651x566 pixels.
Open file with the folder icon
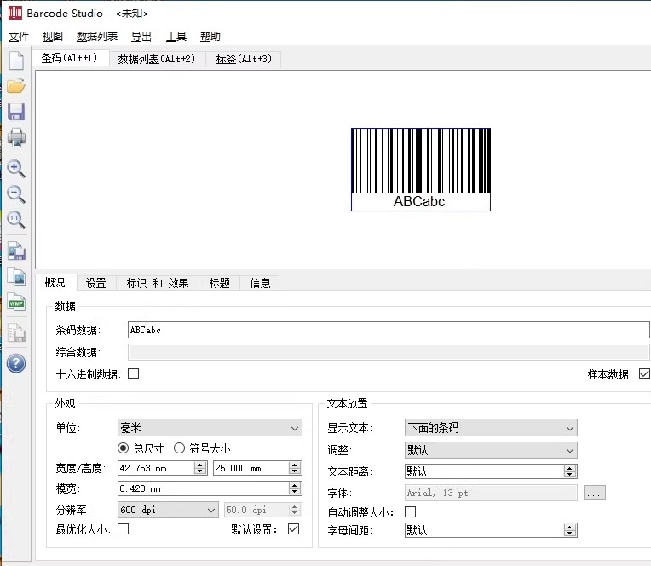[x=16, y=86]
